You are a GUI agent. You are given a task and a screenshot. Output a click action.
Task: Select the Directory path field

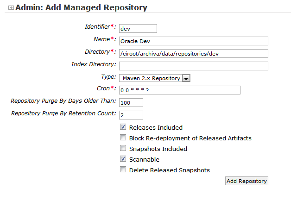click(193, 53)
